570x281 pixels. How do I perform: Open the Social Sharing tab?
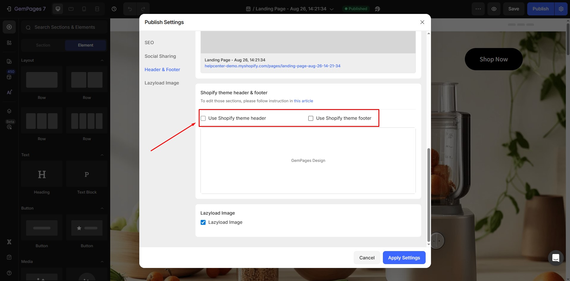[160, 56]
